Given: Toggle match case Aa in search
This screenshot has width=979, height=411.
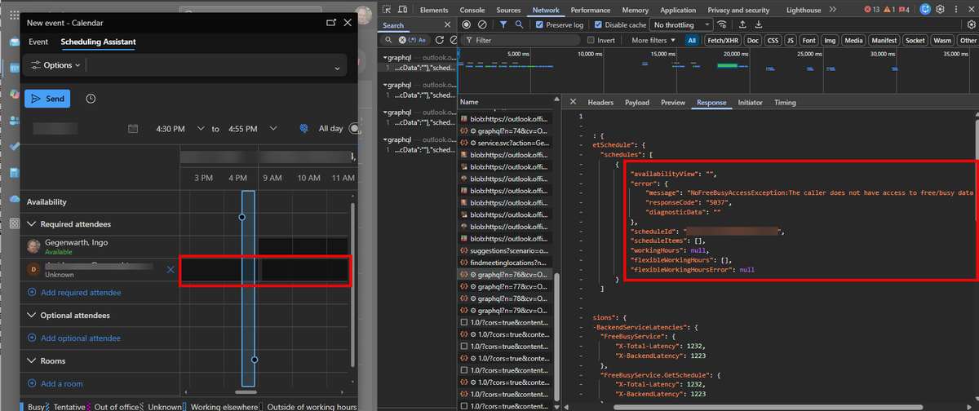Looking at the screenshot, I should point(423,39).
